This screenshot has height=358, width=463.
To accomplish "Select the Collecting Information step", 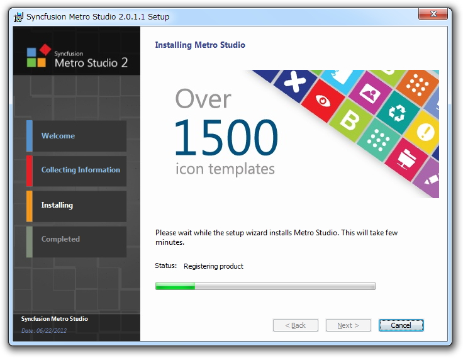I will click(x=77, y=171).
